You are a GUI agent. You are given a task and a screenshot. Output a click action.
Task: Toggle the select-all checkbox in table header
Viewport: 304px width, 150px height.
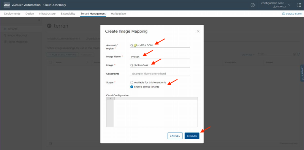pyautogui.click(x=50, y=62)
